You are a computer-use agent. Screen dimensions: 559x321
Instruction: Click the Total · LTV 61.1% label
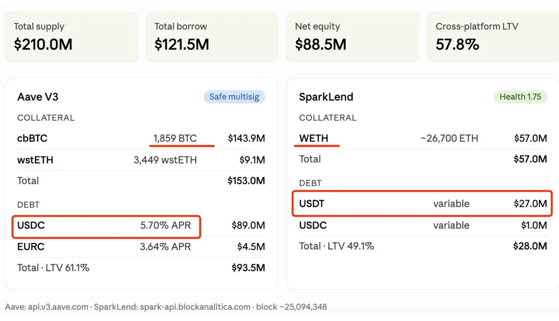tap(53, 267)
